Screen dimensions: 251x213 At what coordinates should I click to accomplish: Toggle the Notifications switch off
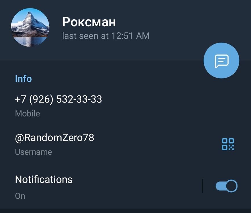227,186
